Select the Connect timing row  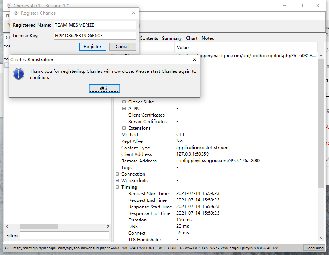pos(216,233)
